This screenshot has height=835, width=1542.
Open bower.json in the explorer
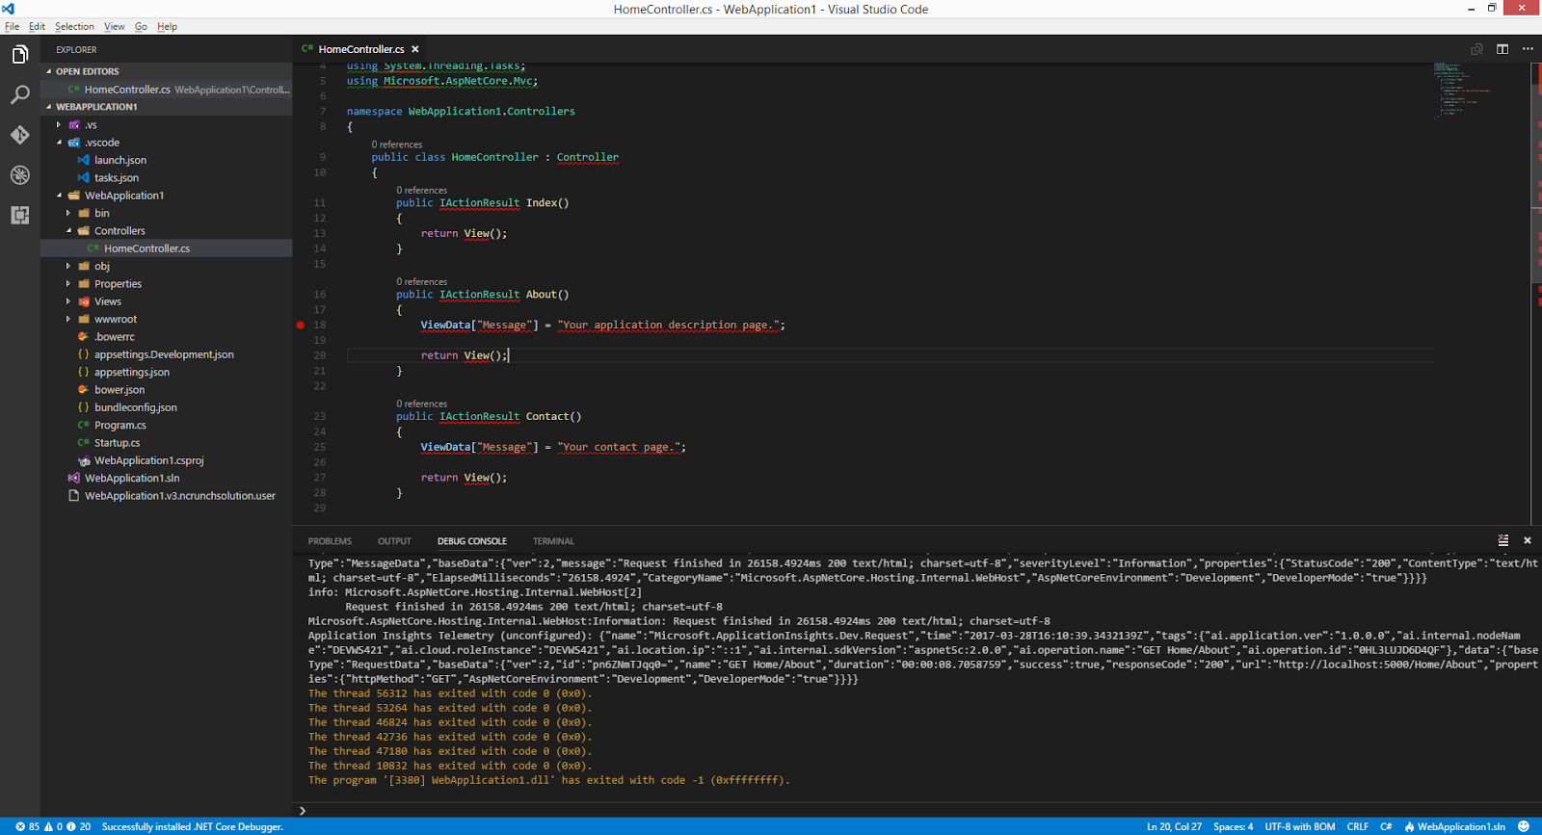(120, 390)
